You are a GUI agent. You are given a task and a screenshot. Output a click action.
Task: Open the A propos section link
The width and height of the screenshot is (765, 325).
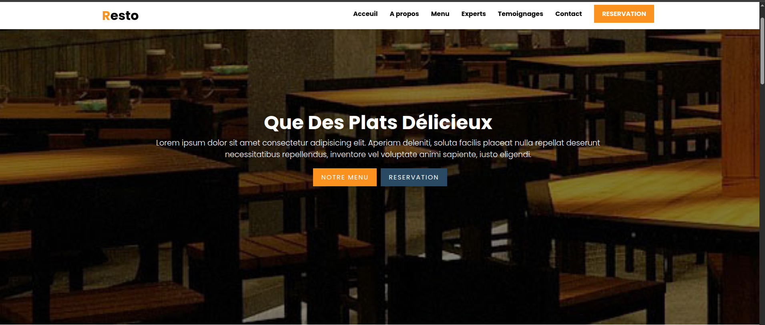pos(404,14)
